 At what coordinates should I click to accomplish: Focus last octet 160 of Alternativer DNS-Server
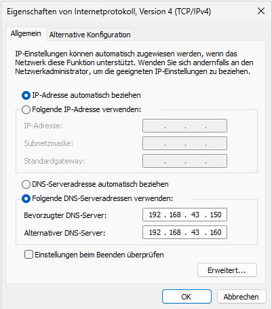tap(216, 232)
